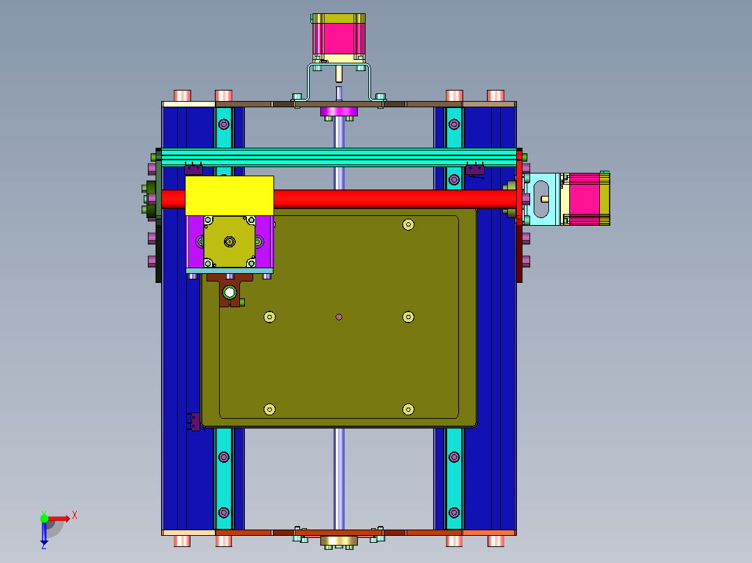This screenshot has width=752, height=563.
Task: Select the middle-right screw on the build plate
Action: (408, 317)
